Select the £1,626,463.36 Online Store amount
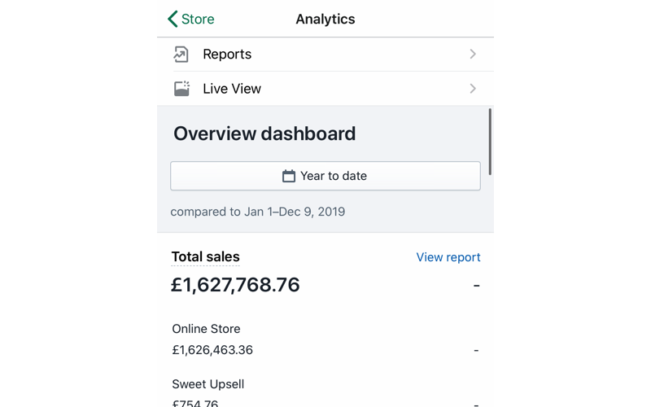 click(x=212, y=350)
